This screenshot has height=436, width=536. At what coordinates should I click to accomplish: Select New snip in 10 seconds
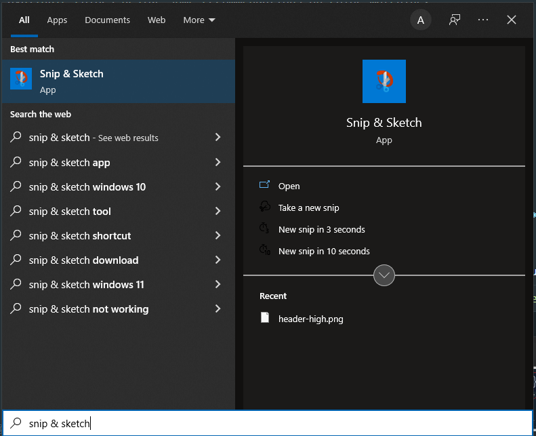pyautogui.click(x=324, y=251)
